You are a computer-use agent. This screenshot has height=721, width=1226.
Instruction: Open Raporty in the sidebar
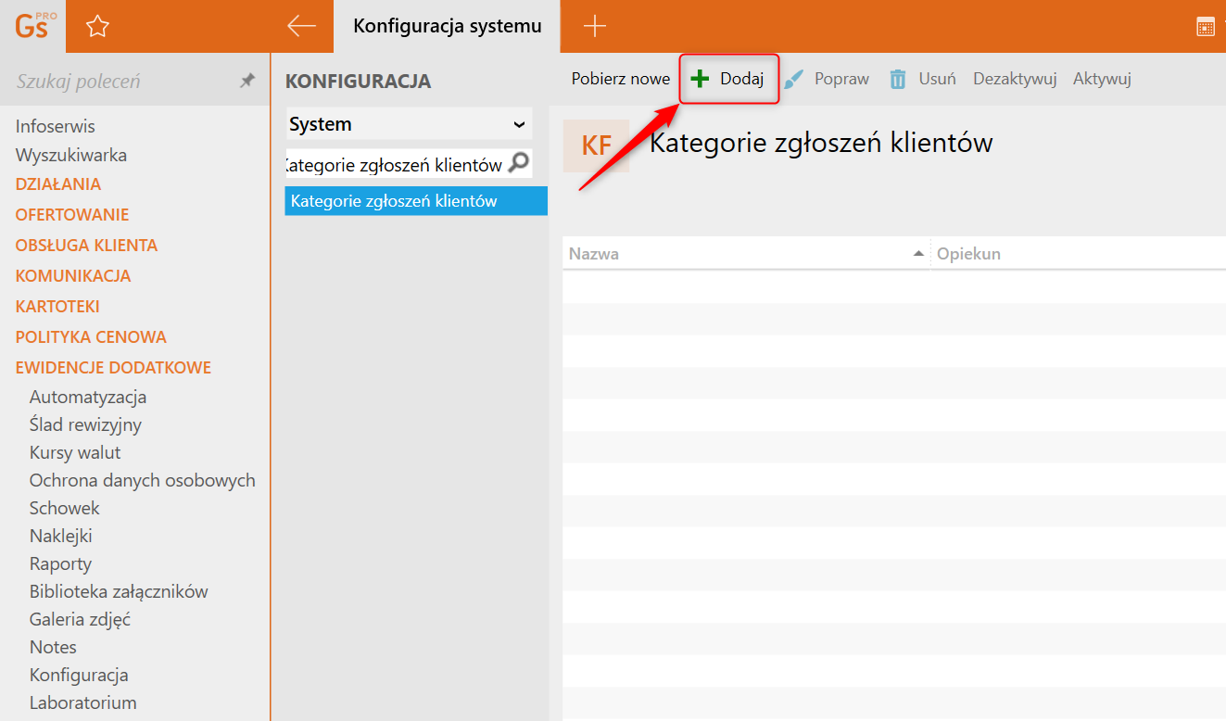tap(60, 563)
